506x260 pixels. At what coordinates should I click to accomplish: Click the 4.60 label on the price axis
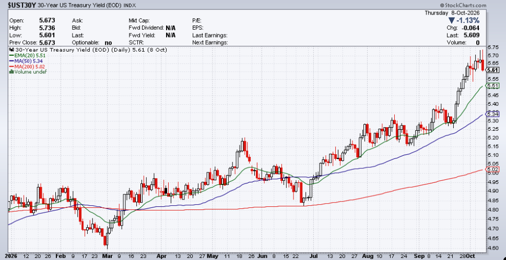pyautogui.click(x=494, y=249)
